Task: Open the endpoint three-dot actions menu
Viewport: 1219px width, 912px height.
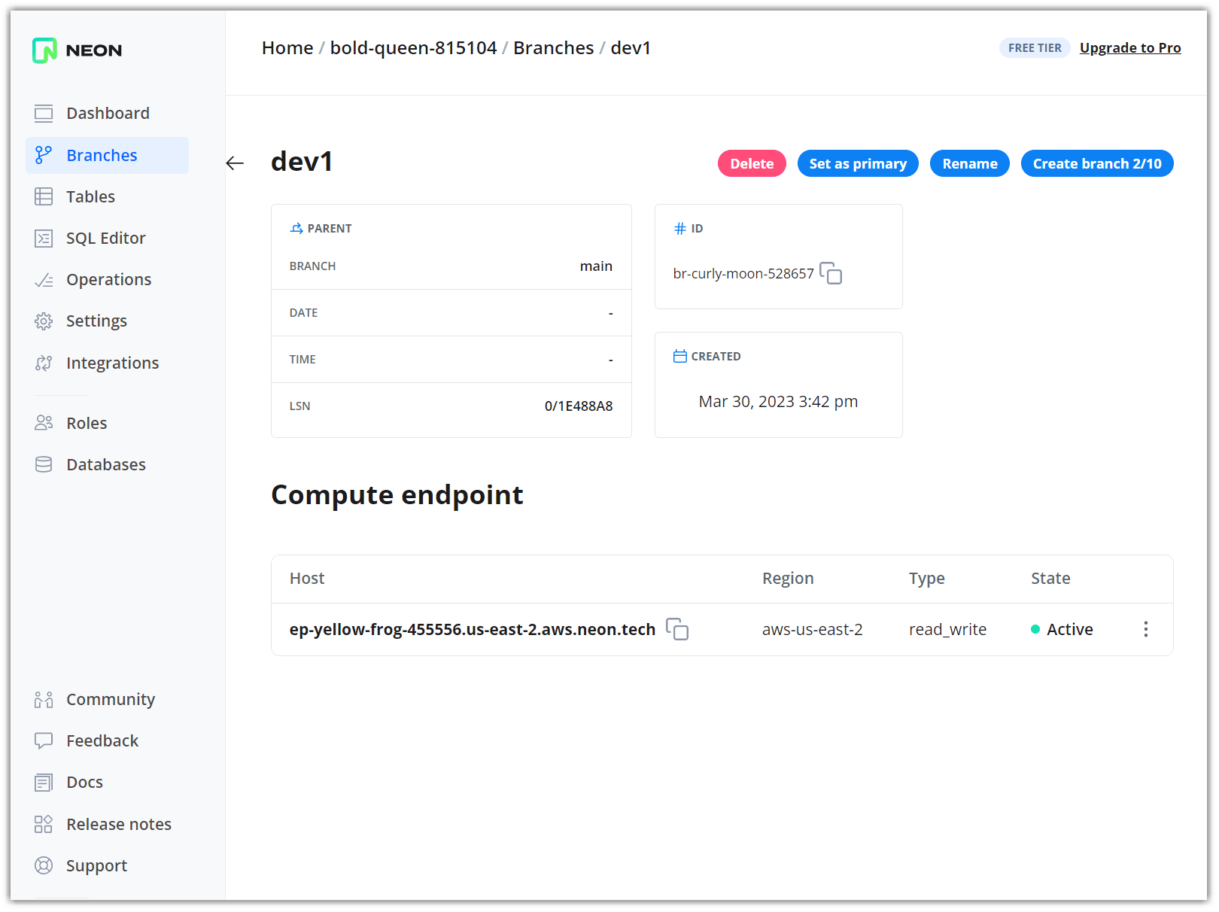Action: pos(1146,629)
